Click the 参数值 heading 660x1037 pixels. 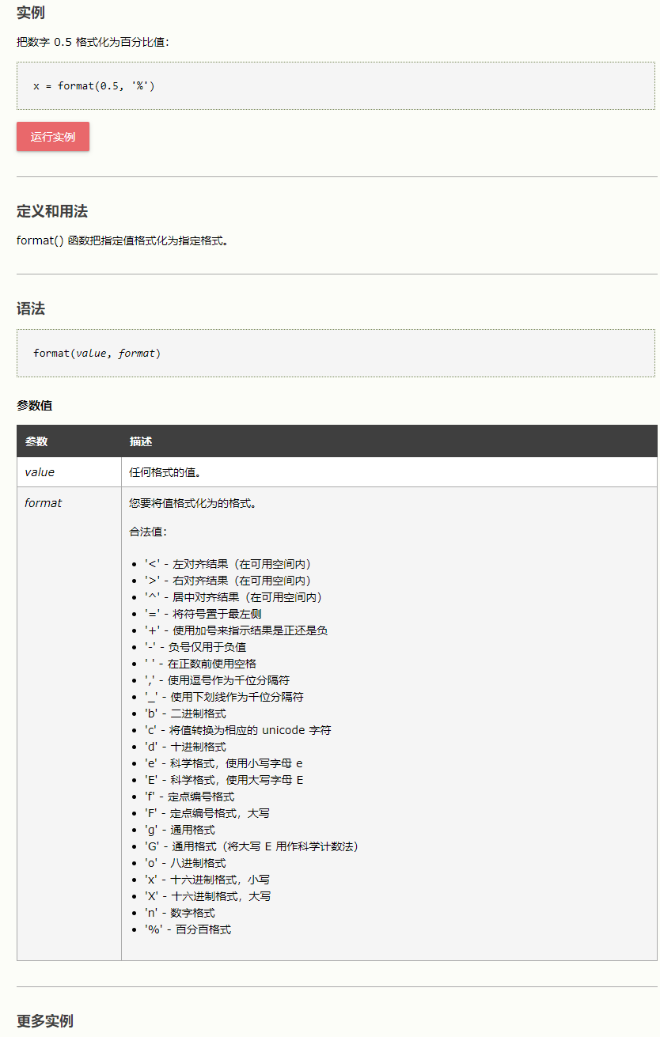(35, 405)
